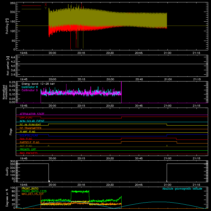Select the 'Normalized modulation' axis label
This screenshot has height=211, width=211.
pyautogui.click(x=5, y=92)
